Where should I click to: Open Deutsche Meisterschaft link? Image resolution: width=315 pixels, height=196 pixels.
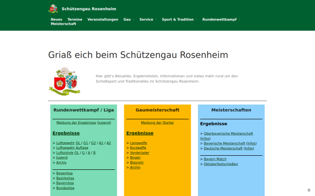pyautogui.click(x=223, y=148)
